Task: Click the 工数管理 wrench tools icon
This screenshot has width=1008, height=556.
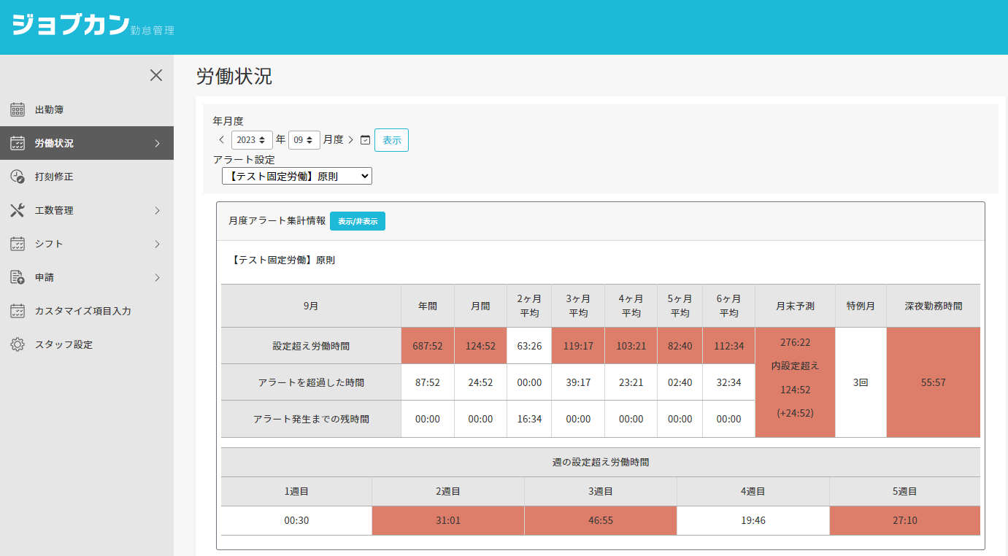Action: coord(18,210)
